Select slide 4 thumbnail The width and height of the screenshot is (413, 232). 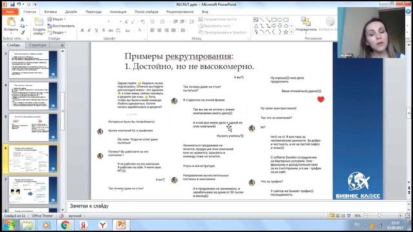pos(33,96)
